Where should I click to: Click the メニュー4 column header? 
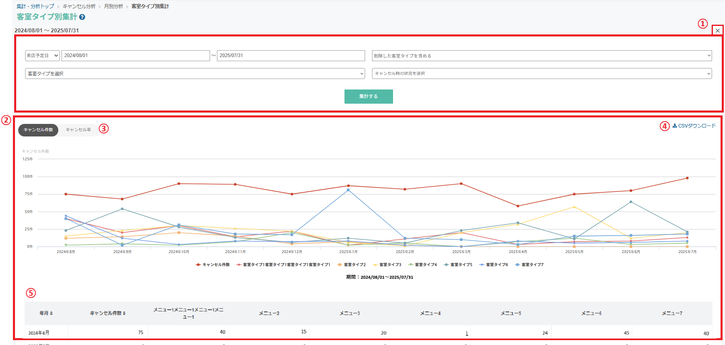[430, 313]
